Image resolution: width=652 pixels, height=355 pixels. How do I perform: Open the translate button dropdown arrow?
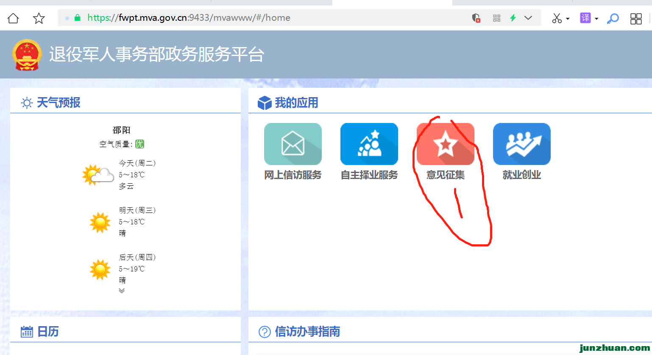click(x=596, y=19)
